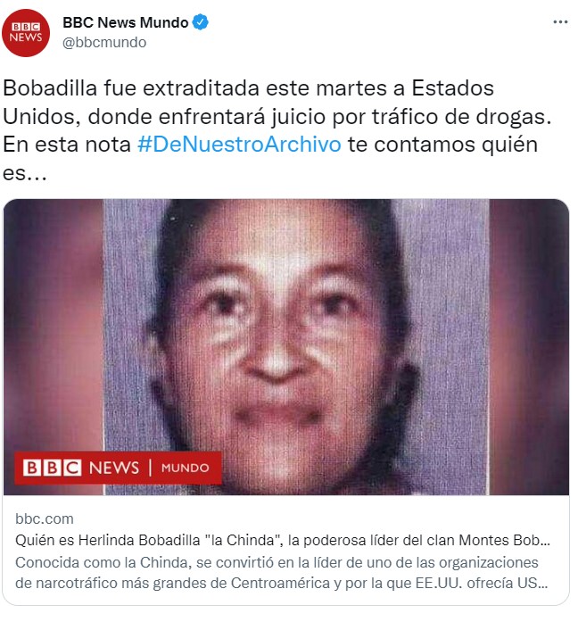578x622 pixels.
Task: Open the article preview photo
Action: 286,347
